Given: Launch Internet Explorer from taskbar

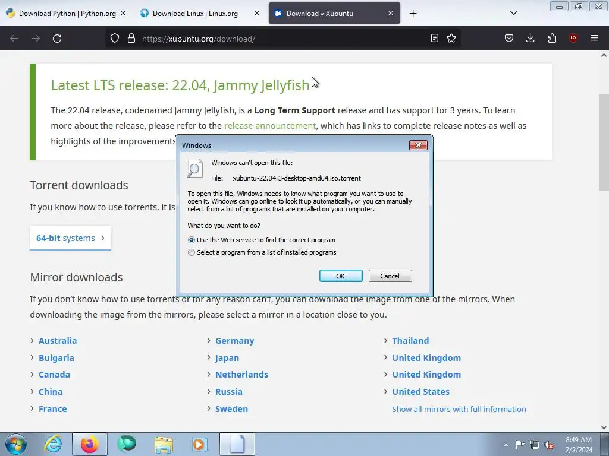Looking at the screenshot, I should click(x=53, y=444).
